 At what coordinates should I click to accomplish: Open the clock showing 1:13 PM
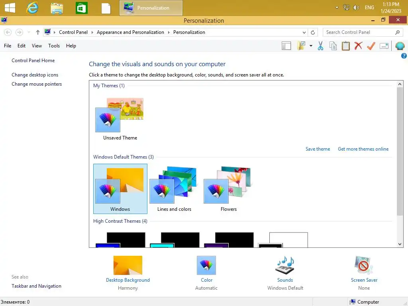tap(390, 8)
